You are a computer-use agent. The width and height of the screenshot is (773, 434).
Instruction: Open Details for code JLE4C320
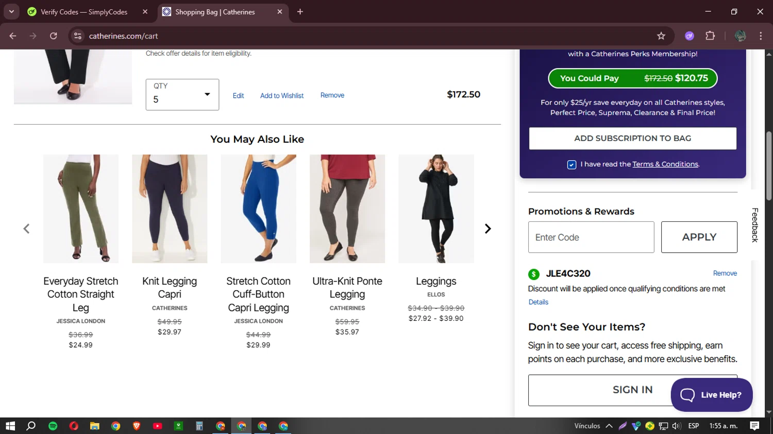539,302
